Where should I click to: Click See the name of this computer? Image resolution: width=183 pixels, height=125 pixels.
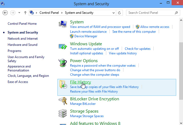(134, 32)
